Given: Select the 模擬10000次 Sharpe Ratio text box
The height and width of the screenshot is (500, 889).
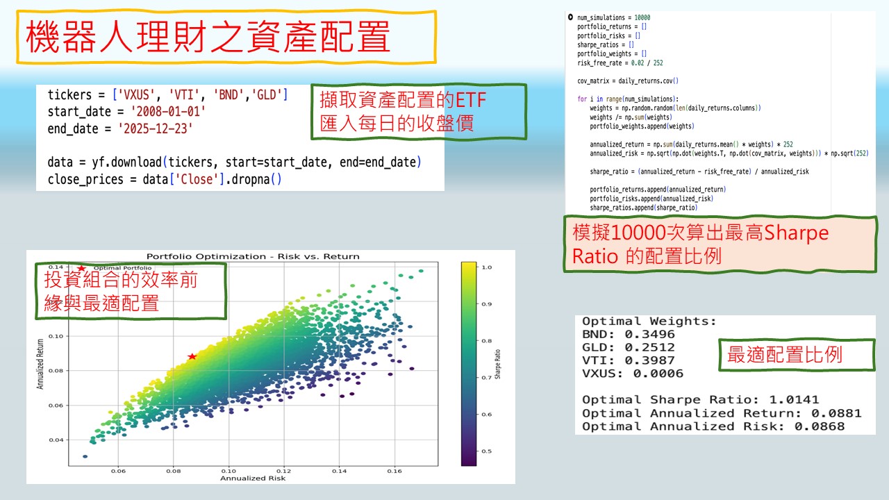Looking at the screenshot, I should [720, 244].
